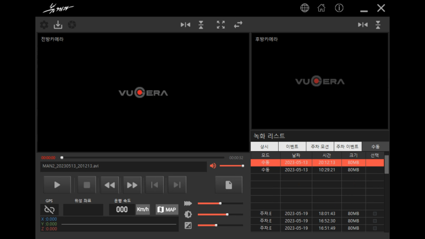
Task: Swap front and rear camera views
Action: click(238, 25)
